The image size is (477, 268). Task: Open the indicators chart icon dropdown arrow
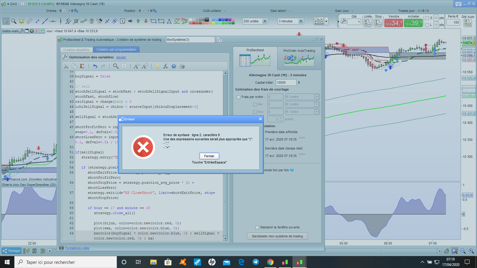[x=326, y=21]
